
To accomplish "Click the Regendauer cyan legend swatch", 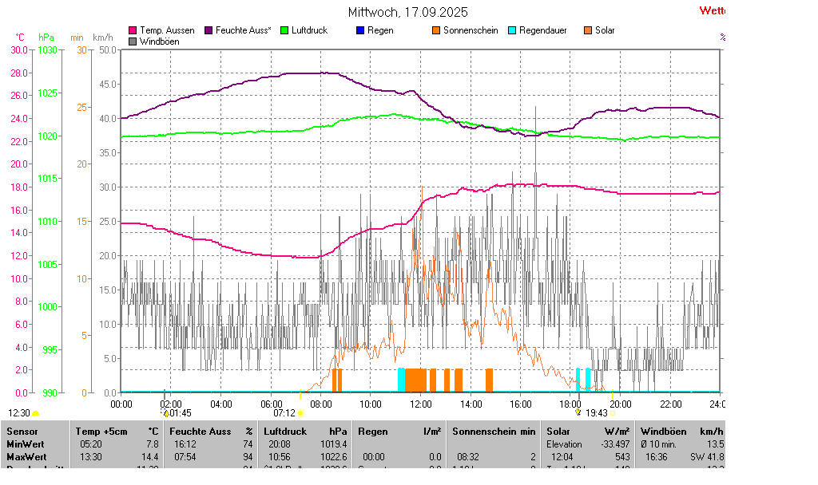I will (512, 31).
